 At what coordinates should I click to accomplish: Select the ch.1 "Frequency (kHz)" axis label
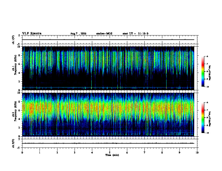tap(15, 65)
